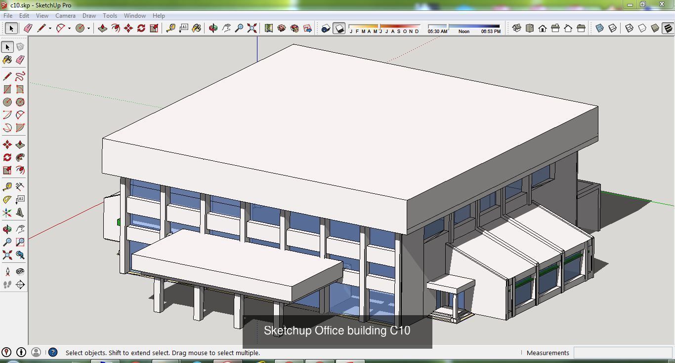Select the Offset tool in left palette

coord(20,170)
